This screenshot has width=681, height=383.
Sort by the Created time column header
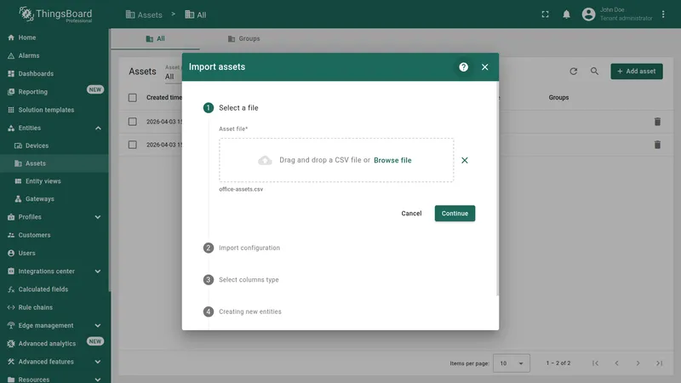click(163, 97)
